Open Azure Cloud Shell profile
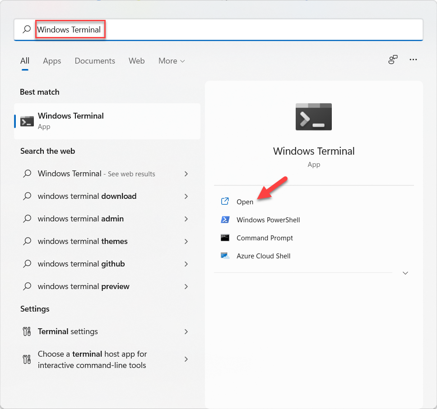Image resolution: width=437 pixels, height=409 pixels. point(263,256)
